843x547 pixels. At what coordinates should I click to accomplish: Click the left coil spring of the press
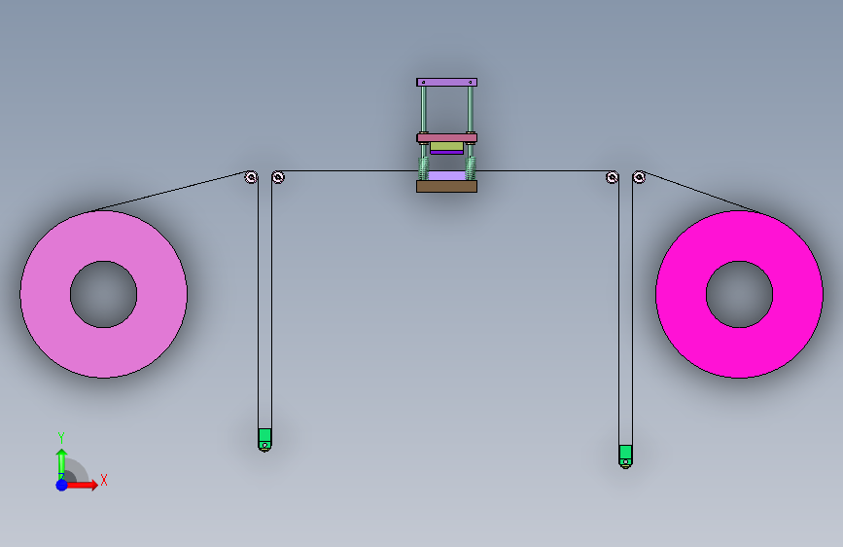pyautogui.click(x=423, y=168)
